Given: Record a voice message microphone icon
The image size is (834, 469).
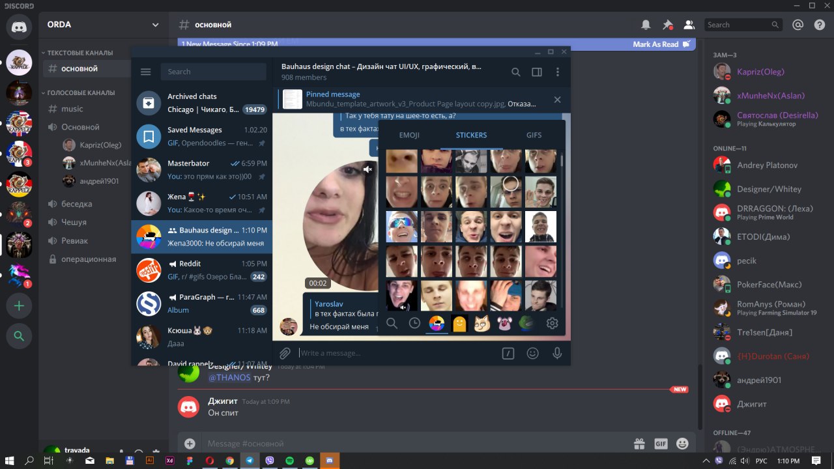Looking at the screenshot, I should pos(557,353).
